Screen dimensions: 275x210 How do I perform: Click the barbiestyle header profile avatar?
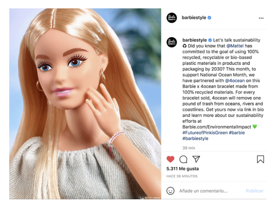[x=172, y=18]
